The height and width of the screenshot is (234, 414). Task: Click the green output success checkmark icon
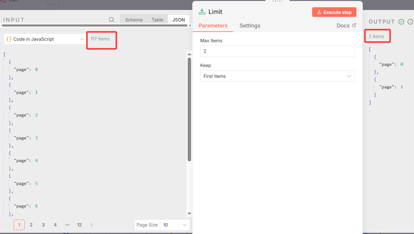coord(401,22)
